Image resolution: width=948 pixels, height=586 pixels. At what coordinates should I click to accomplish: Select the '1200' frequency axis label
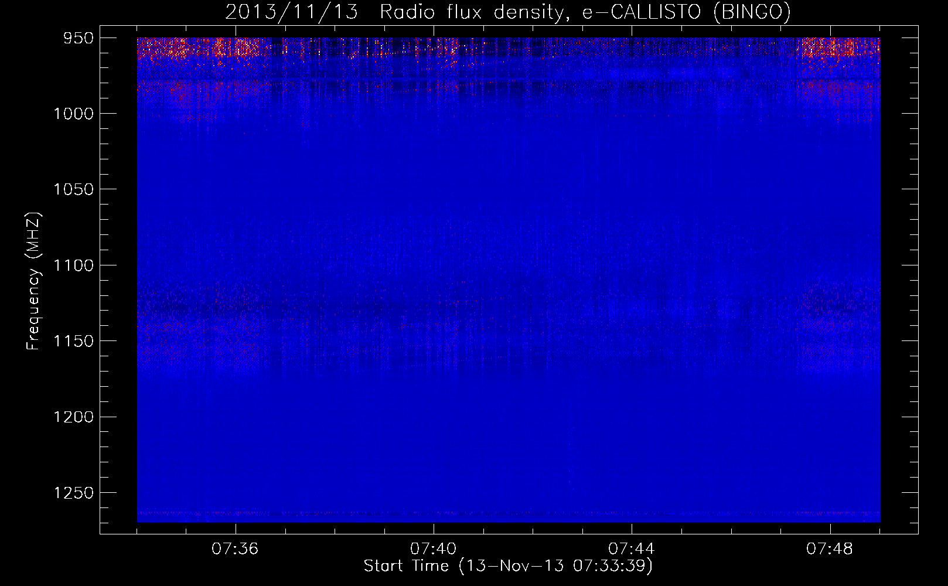(x=74, y=417)
